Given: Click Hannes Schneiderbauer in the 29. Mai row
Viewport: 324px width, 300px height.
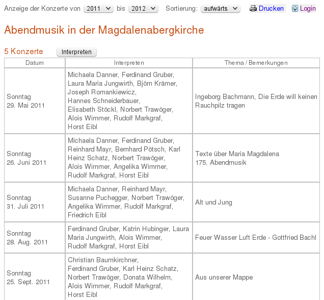Looking at the screenshot, I should point(103,101).
